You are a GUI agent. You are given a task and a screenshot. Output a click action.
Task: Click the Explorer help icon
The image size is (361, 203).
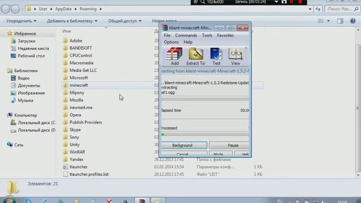click(353, 21)
